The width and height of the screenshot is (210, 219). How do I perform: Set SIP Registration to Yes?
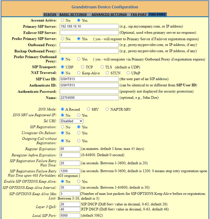pos(79,127)
